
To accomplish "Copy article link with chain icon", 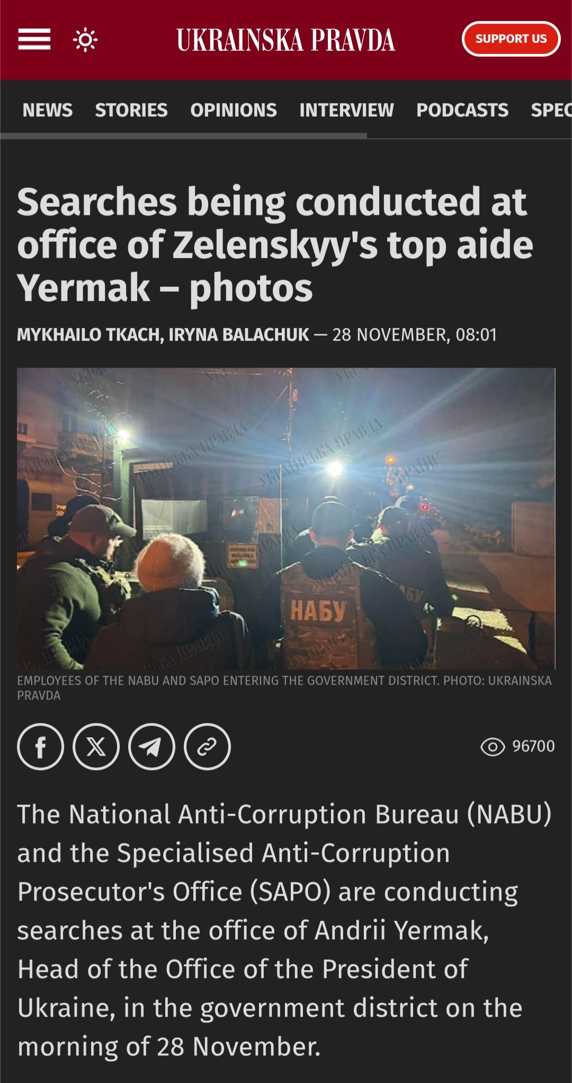I will pos(208,747).
